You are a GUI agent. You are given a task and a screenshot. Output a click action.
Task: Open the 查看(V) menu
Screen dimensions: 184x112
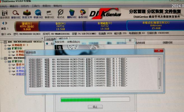(x=46, y=6)
